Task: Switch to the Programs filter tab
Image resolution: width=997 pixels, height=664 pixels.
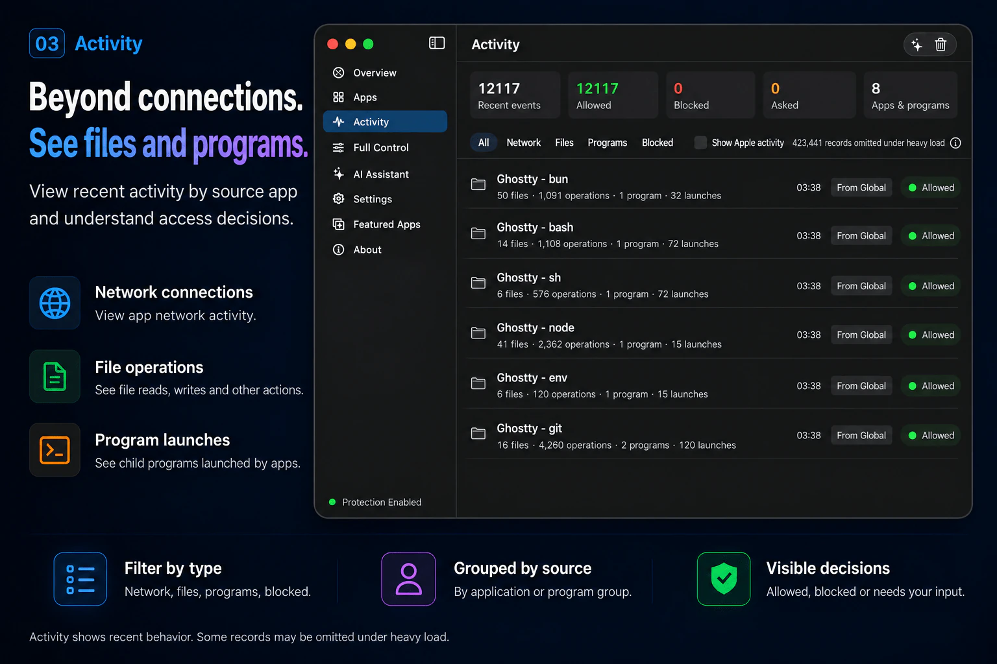Action: (x=608, y=143)
